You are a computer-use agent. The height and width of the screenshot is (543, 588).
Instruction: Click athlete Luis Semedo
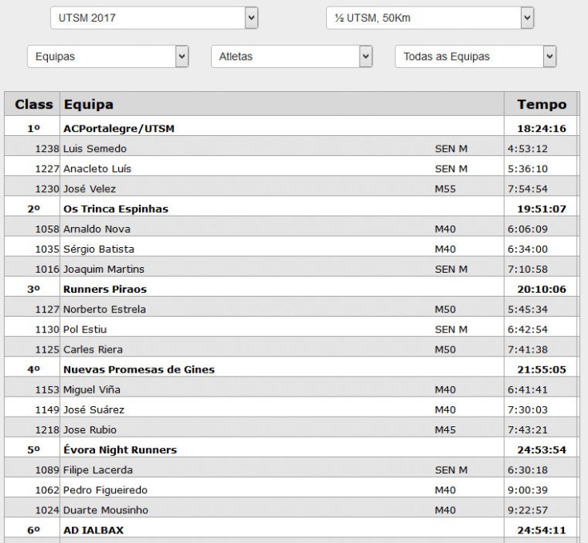[x=94, y=148]
